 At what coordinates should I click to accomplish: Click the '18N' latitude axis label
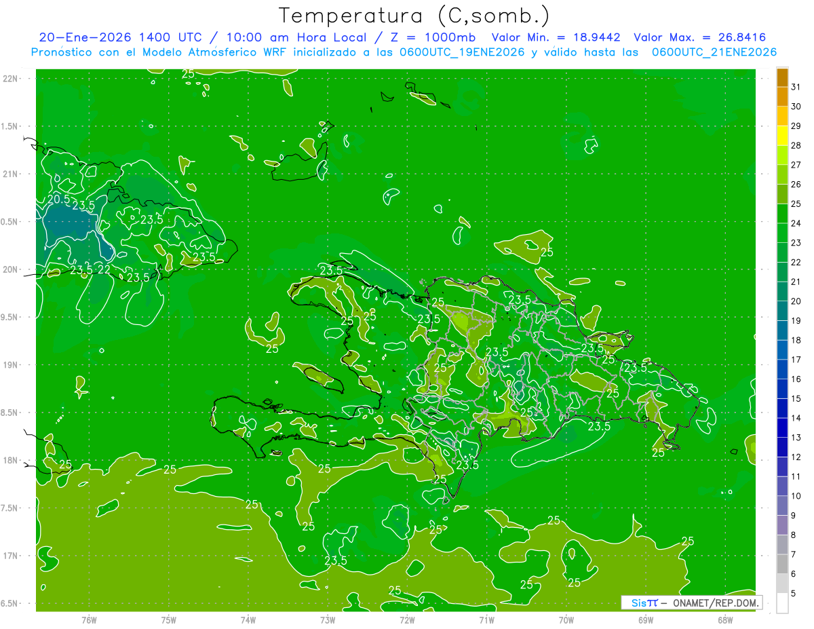[x=11, y=461]
